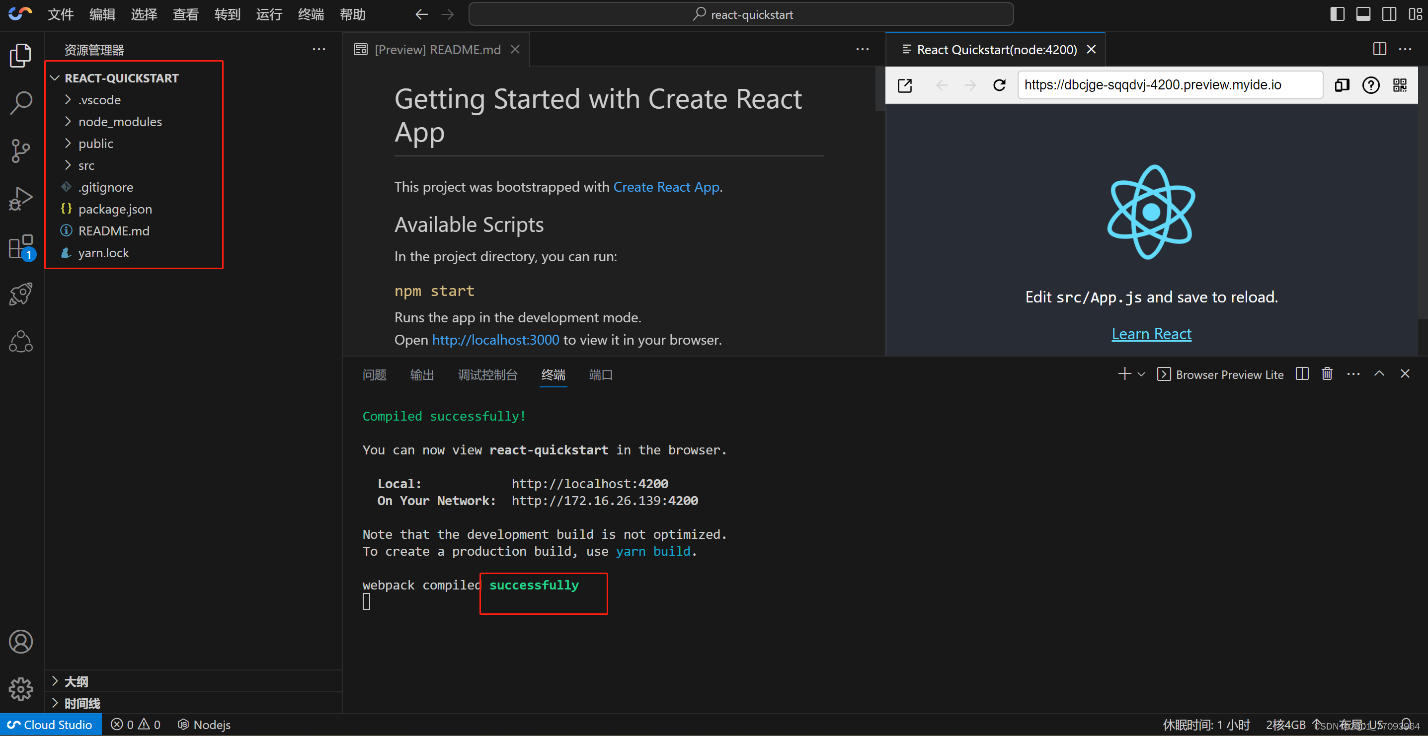
Task: Toggle the secondary sidebar
Action: point(1389,14)
